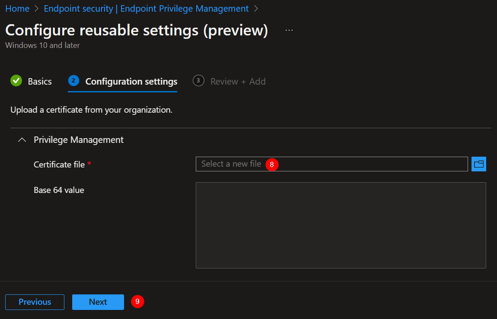The image size is (497, 319).
Task: Click inside the Base 64 value text area
Action: [x=341, y=224]
